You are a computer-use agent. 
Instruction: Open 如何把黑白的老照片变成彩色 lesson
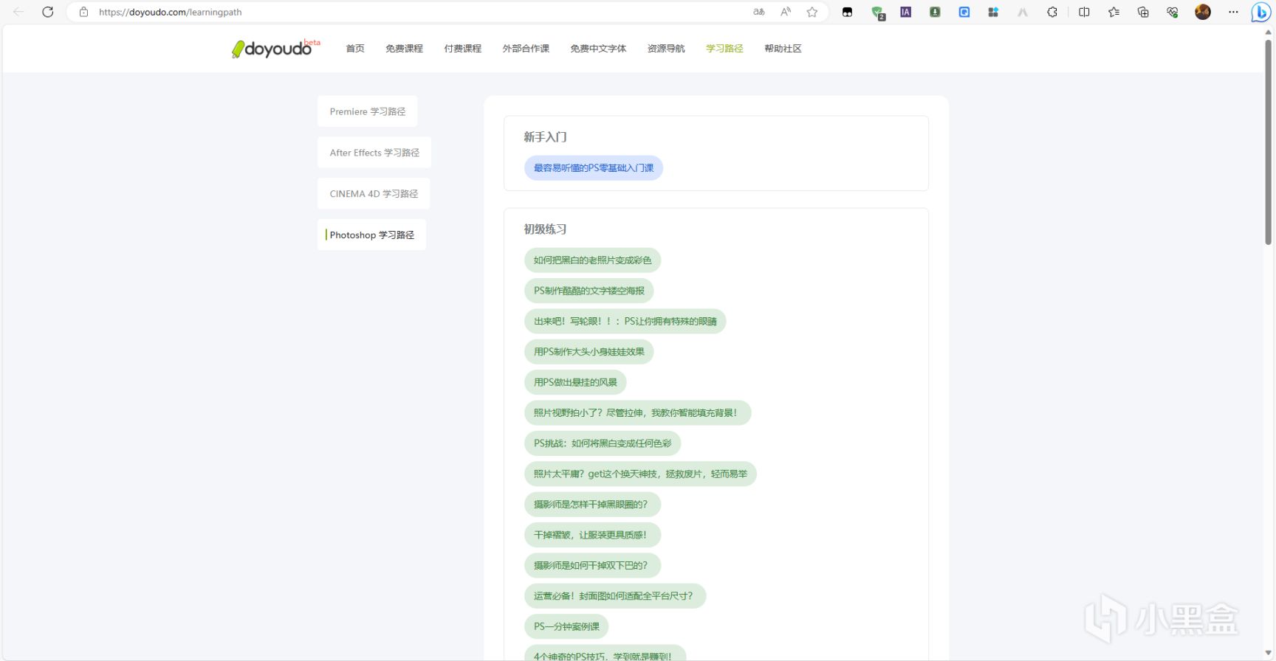point(592,260)
